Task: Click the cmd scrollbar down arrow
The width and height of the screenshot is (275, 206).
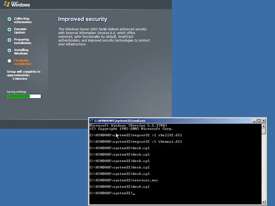Action: coord(264,202)
